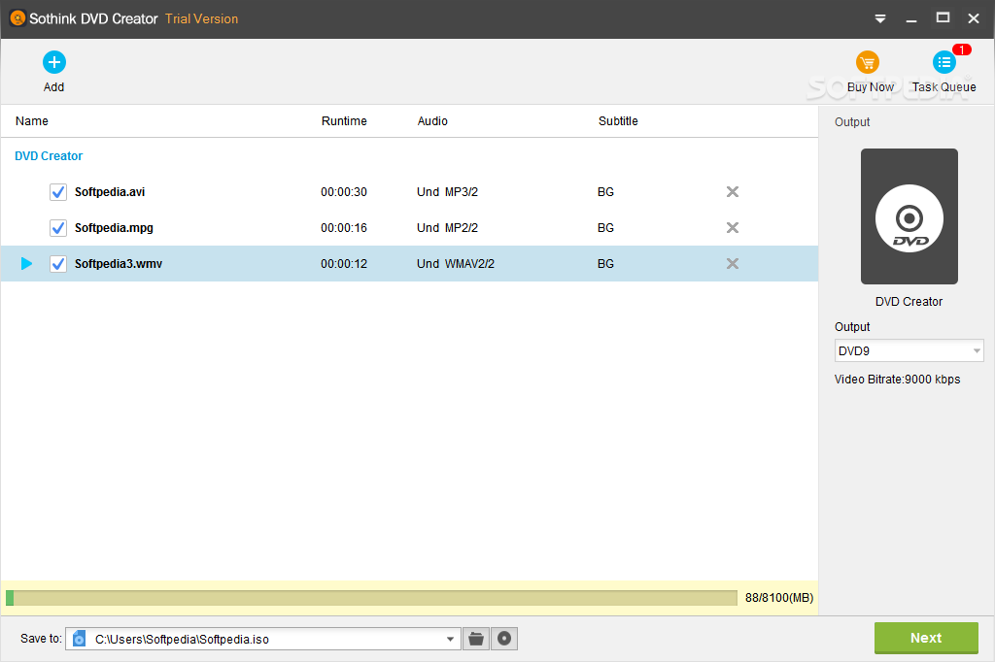Play Softpedia3.wmv using the blue arrow

[x=26, y=263]
